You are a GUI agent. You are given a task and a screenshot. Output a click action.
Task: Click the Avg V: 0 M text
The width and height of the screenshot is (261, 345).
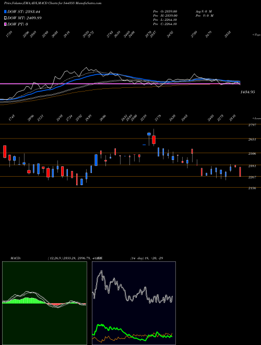pos(204,11)
